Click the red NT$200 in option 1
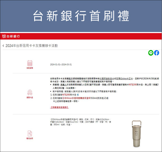The width and height of the screenshot is (162, 152). point(66,95)
